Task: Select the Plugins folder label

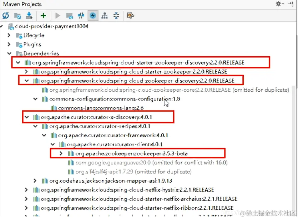Action: (32, 45)
